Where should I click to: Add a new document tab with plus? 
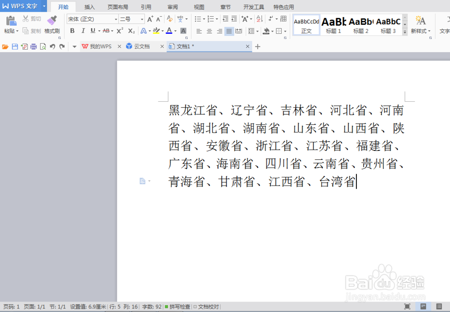[x=258, y=46]
